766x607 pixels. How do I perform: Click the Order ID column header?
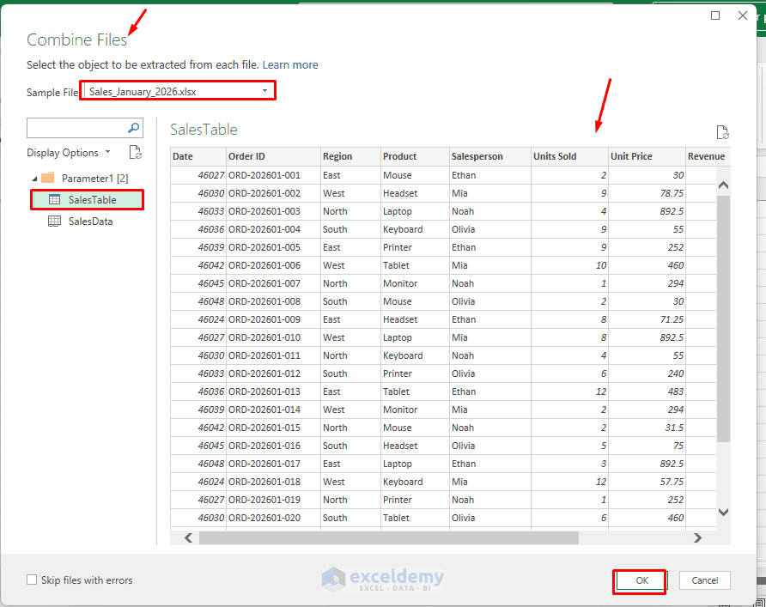pyautogui.click(x=273, y=156)
